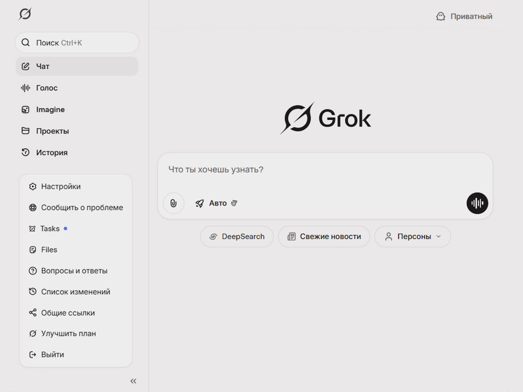This screenshot has height=392, width=523.
Task: Start voice input with the waveform button
Action: 477,203
